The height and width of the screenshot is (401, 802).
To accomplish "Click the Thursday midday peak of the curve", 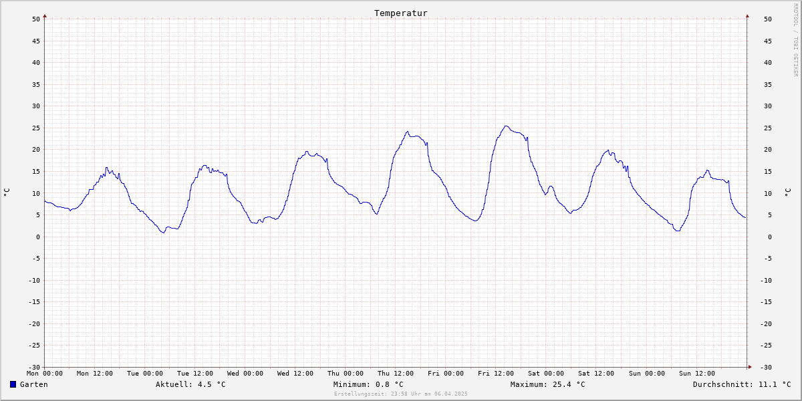I will pyautogui.click(x=408, y=132).
